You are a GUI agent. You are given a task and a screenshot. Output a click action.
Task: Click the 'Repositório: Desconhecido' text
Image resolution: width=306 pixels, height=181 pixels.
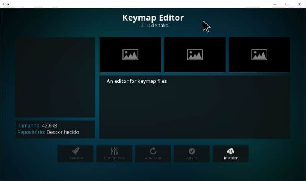49,132
